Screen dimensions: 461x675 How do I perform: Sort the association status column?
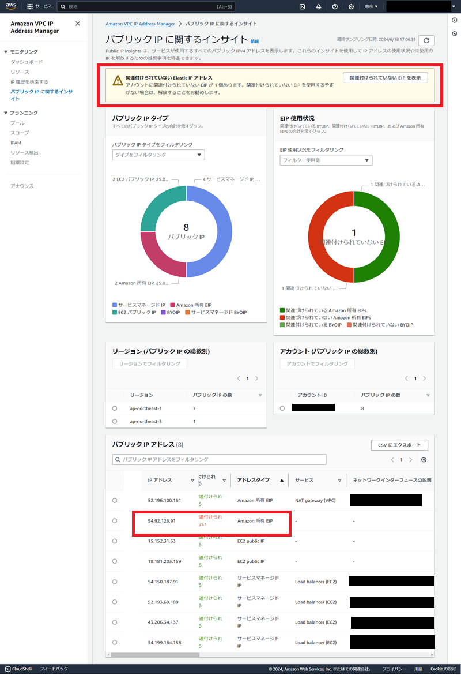click(x=224, y=480)
